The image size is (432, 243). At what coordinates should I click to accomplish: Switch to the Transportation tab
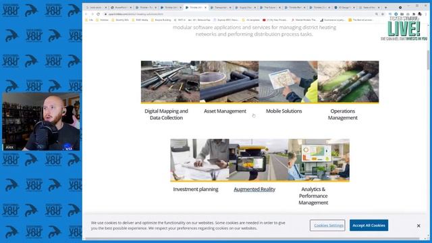[x=221, y=7]
